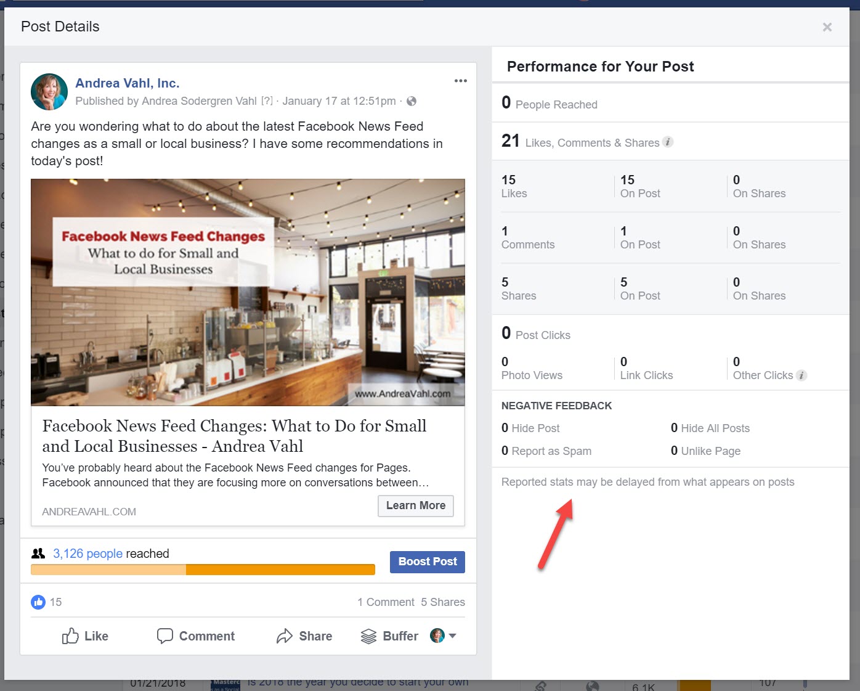This screenshot has width=860, height=691.
Task: Click the 0 Report as Spam stat
Action: coord(546,451)
